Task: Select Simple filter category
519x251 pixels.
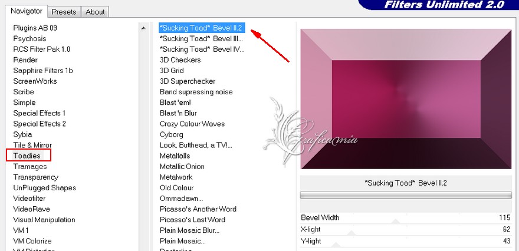Action: pos(25,102)
